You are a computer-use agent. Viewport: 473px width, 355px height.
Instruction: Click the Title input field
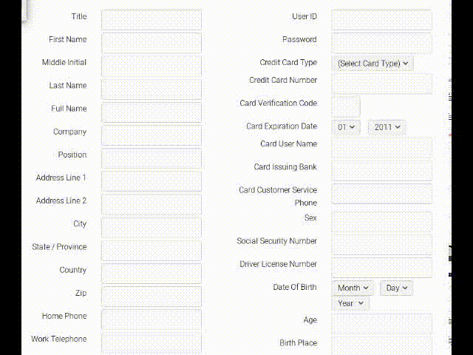(x=152, y=20)
